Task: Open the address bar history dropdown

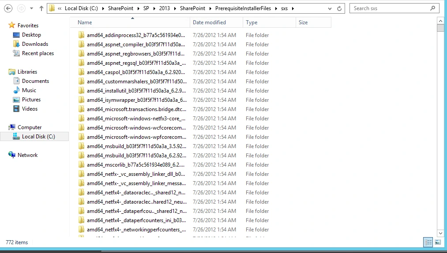Action: click(330, 8)
